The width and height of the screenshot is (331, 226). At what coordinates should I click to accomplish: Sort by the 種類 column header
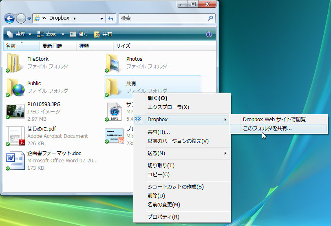(95, 46)
